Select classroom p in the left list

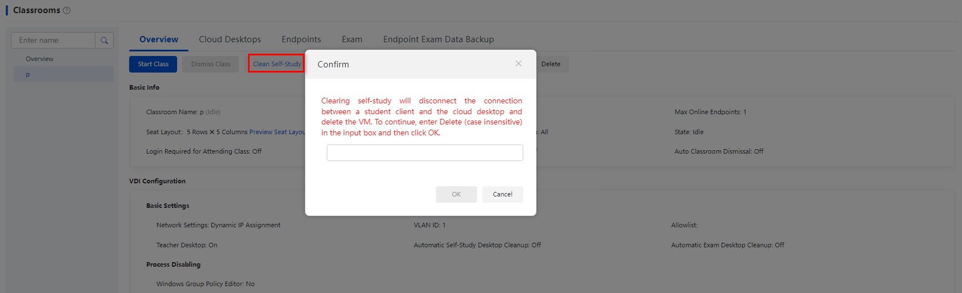tap(63, 74)
